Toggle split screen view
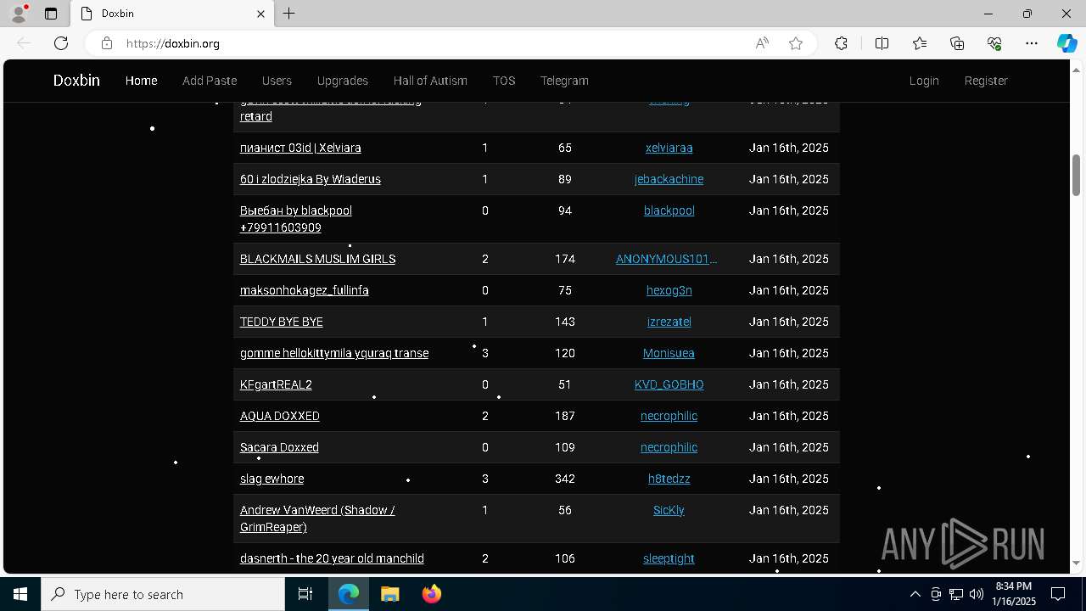 coord(882,43)
